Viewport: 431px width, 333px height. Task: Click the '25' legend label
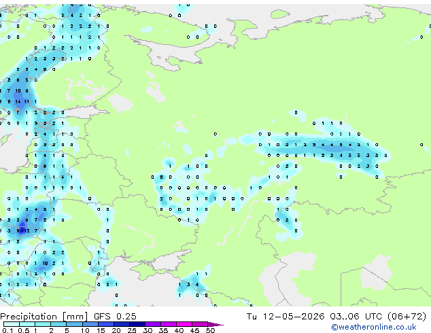tap(132, 330)
